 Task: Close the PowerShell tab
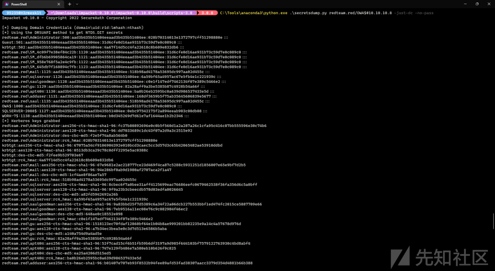(x=59, y=4)
